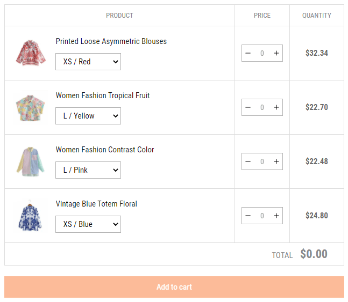Increase quantity for Women Fashion Contrast Color
348x302 pixels.
(276, 161)
